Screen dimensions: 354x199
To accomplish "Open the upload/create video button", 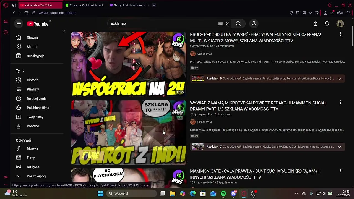I will (316, 24).
